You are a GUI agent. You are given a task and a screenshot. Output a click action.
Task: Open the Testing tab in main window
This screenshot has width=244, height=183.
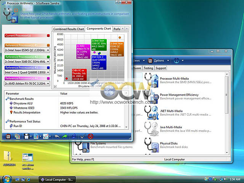pos(148,68)
